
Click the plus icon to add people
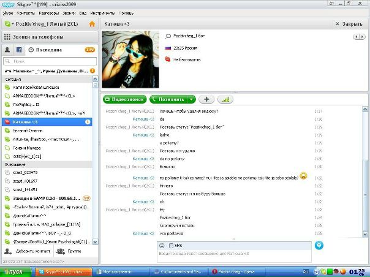pos(206,99)
